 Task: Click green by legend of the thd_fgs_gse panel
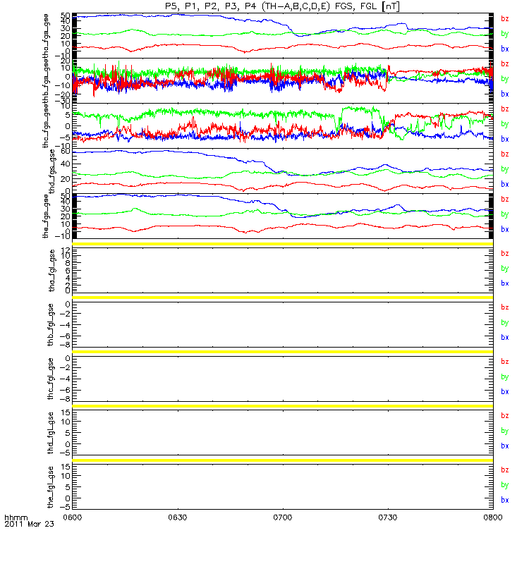coord(505,169)
